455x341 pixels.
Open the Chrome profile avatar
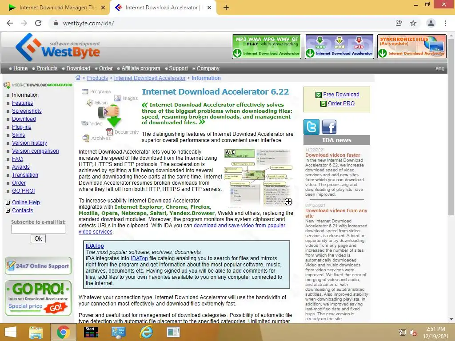(431, 23)
